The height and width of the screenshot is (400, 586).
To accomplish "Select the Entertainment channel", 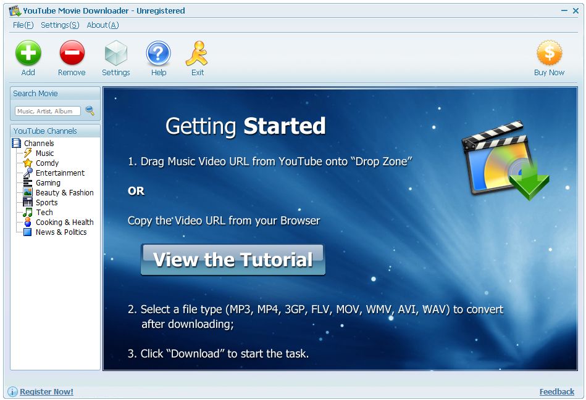I will (60, 173).
